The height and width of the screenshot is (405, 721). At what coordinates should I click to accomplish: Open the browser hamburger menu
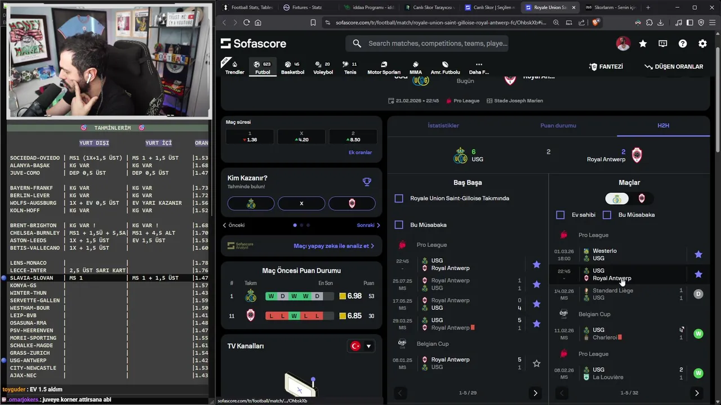coord(713,22)
